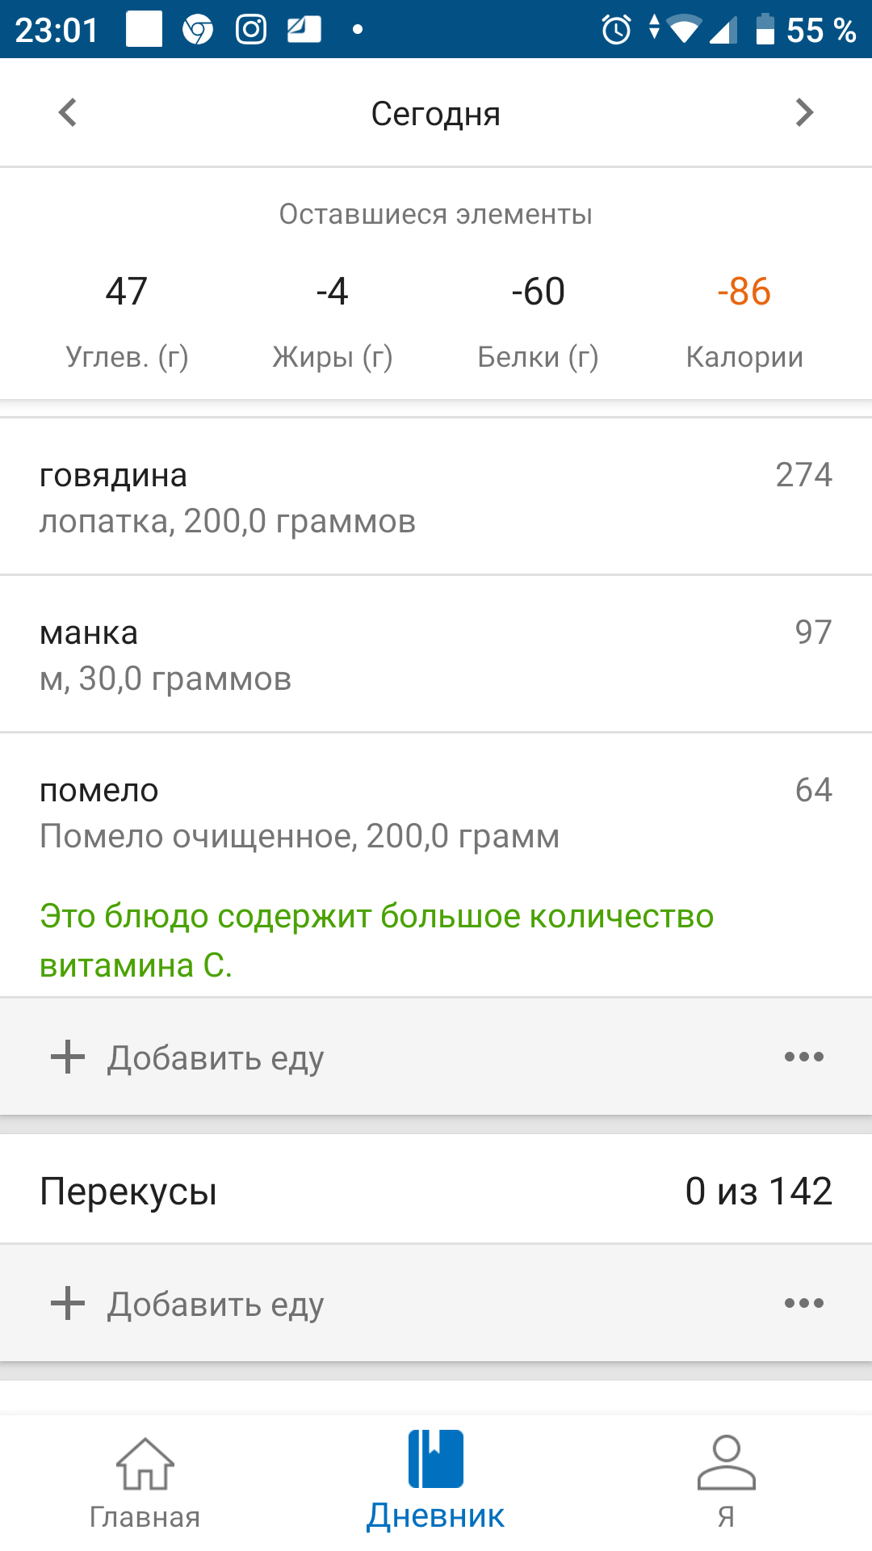Image resolution: width=872 pixels, height=1551 pixels.
Task: Open three-dots menu in Перекусы section
Action: 804,1303
